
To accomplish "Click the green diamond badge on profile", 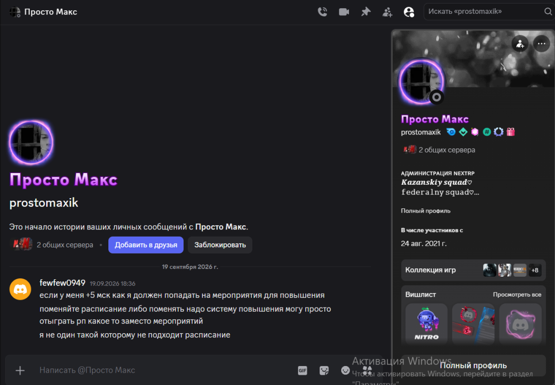I will point(463,132).
